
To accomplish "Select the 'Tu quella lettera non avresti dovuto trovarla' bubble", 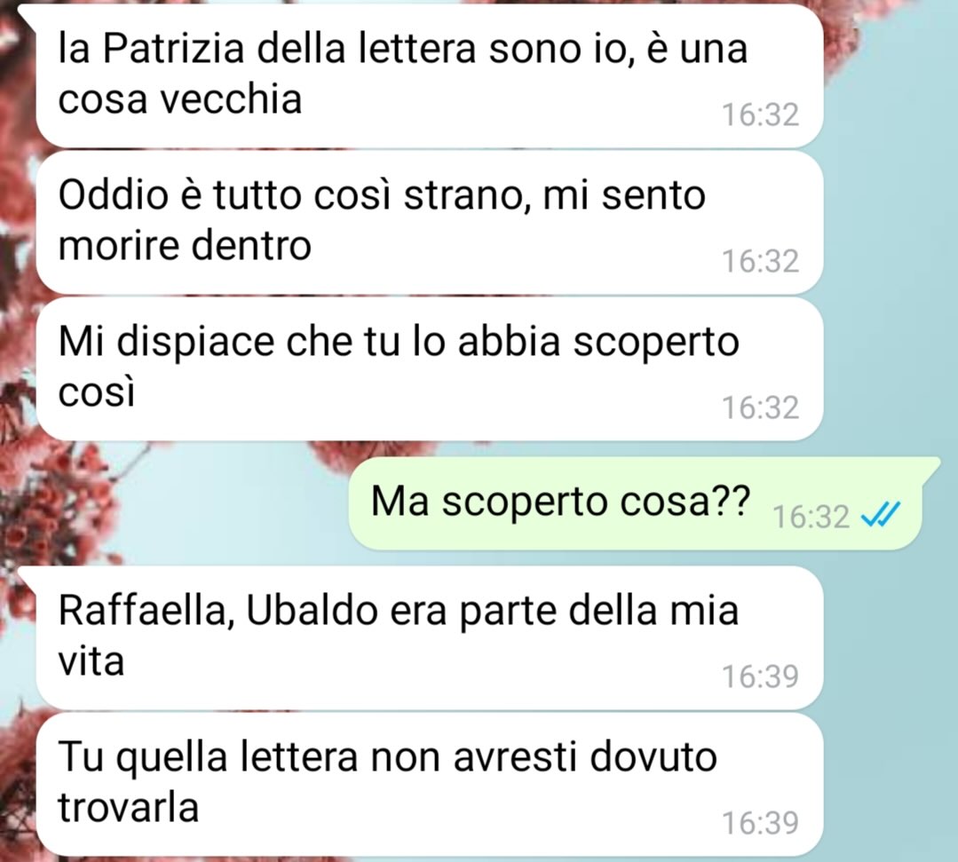I will click(x=430, y=784).
